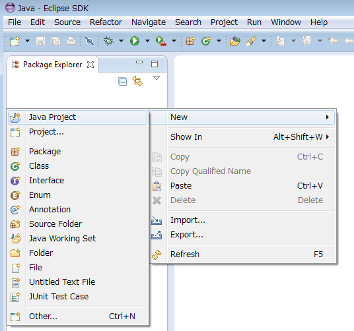This screenshot has height=331, width=354.
Task: Click the New Java Class toolbar icon
Action: point(206,41)
